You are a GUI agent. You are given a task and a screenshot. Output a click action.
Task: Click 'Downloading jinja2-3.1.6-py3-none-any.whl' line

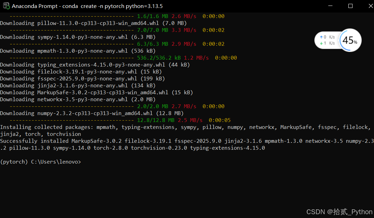[x=78, y=86]
